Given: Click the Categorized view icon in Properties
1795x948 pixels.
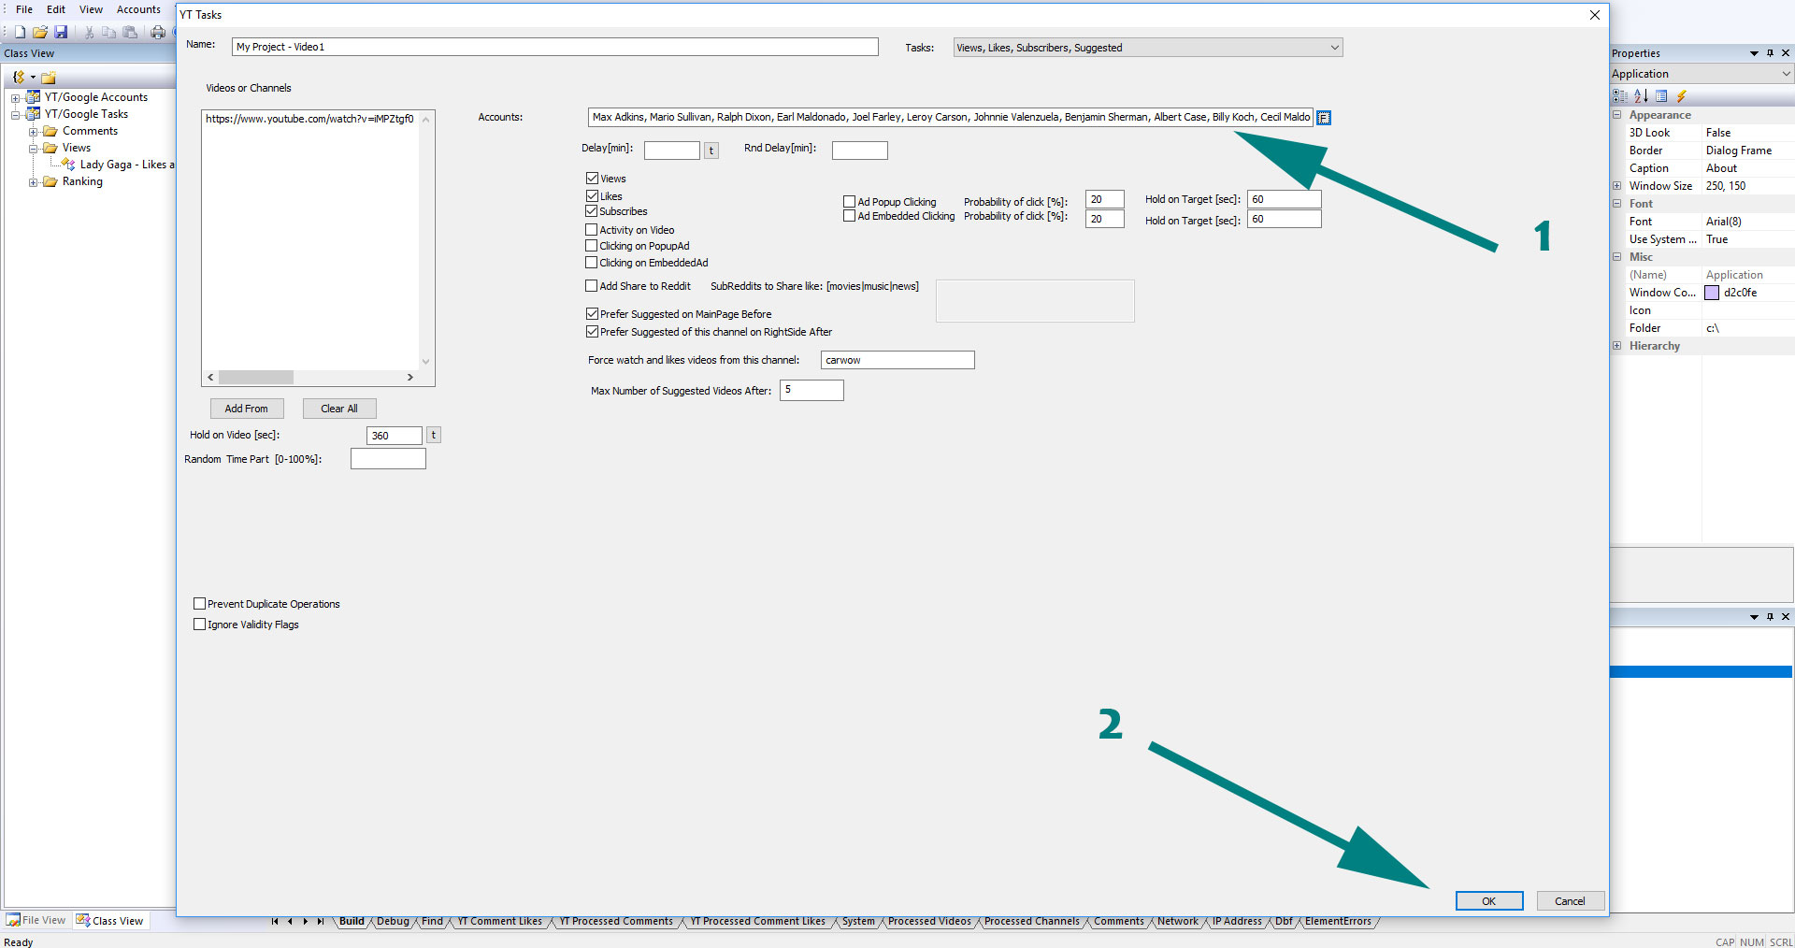Looking at the screenshot, I should pyautogui.click(x=1620, y=96).
